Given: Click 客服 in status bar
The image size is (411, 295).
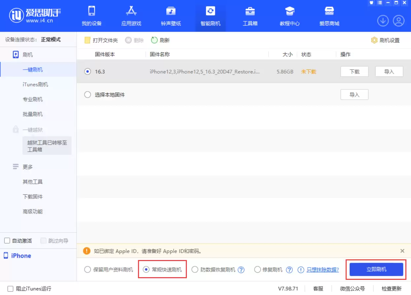Looking at the screenshot, I should [318, 288].
